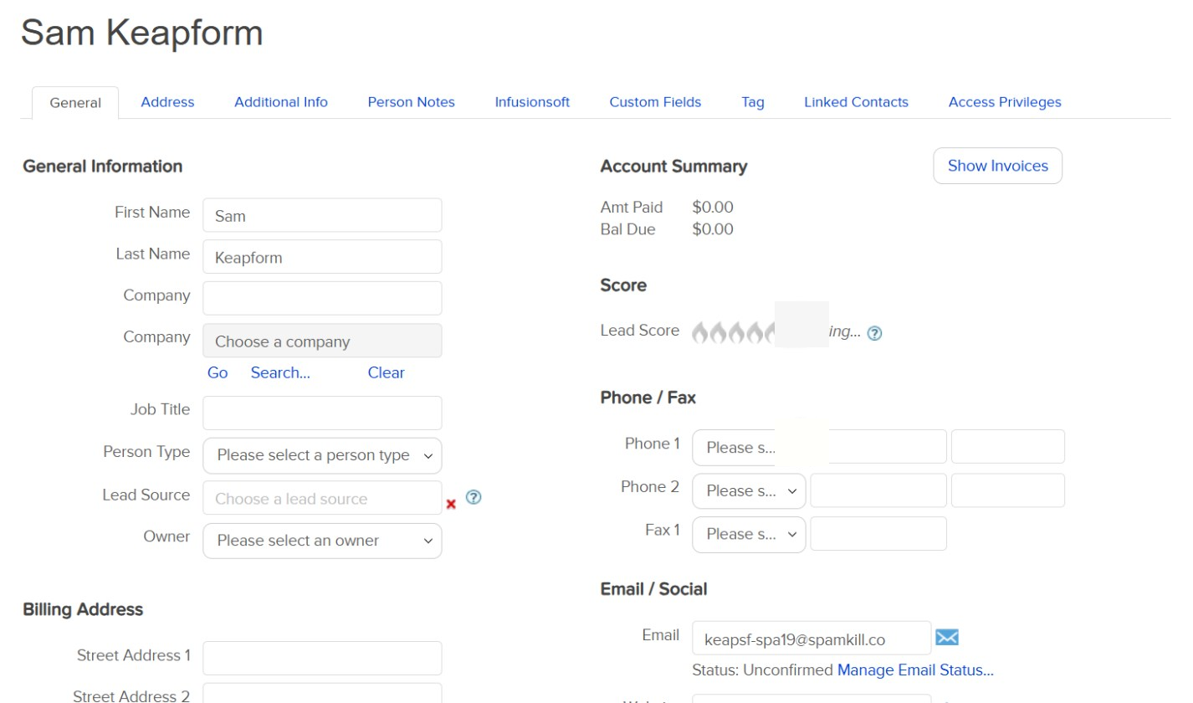This screenshot has height=703, width=1193.
Task: Click the Email address field
Action: pos(812,638)
